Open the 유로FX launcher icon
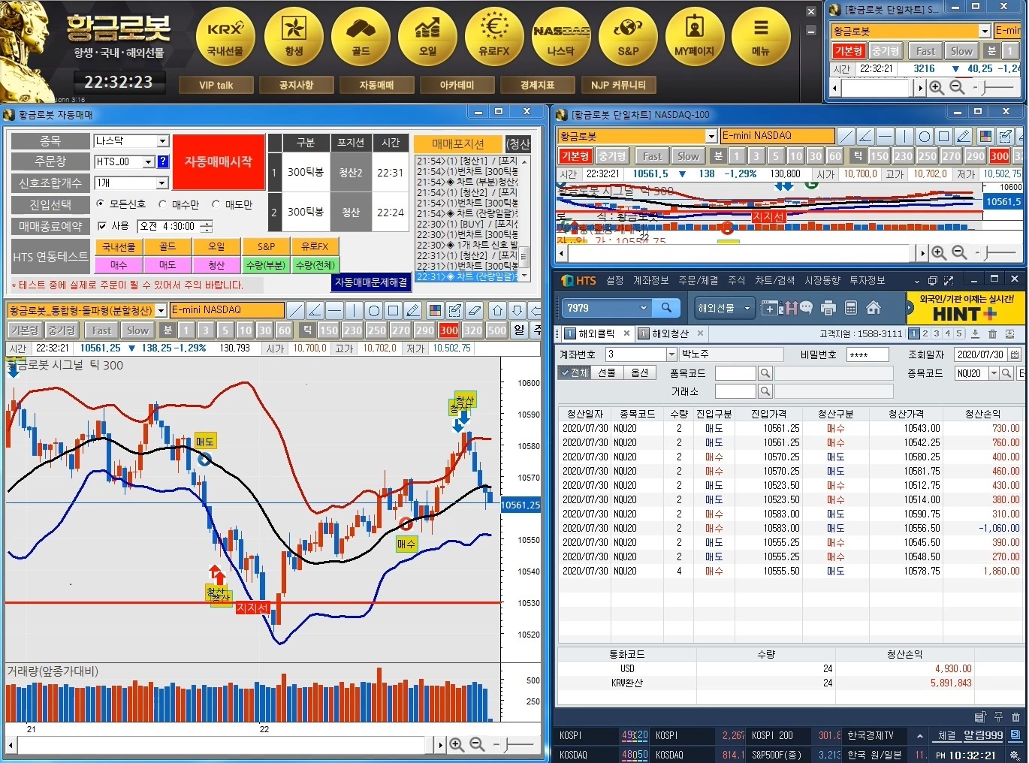Image resolution: width=1029 pixels, height=763 pixels. click(494, 37)
